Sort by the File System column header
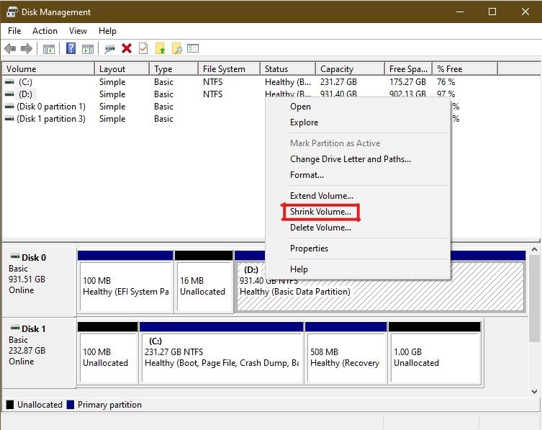 coord(229,69)
